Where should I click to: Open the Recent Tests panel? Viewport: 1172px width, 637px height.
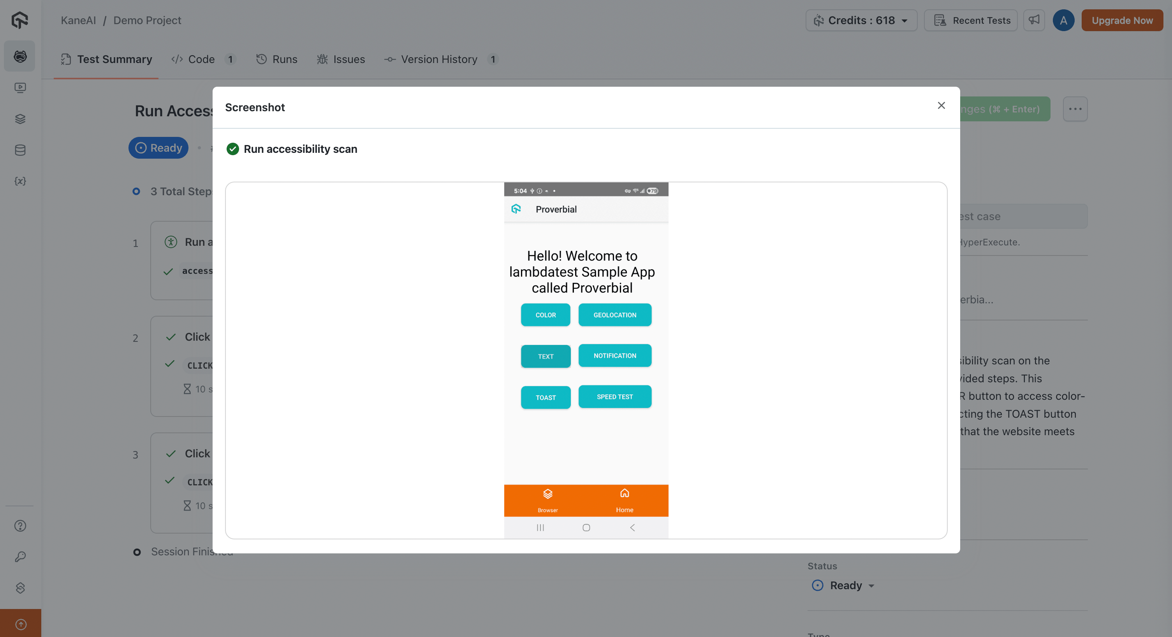(x=970, y=20)
